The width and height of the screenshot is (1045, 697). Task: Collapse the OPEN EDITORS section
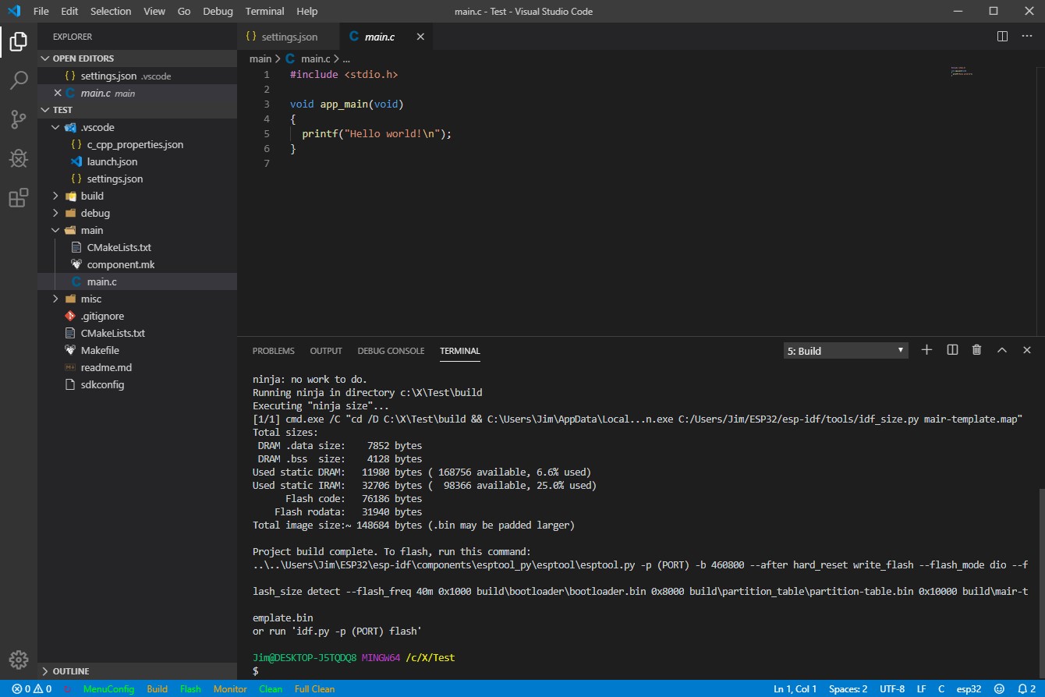pos(137,58)
